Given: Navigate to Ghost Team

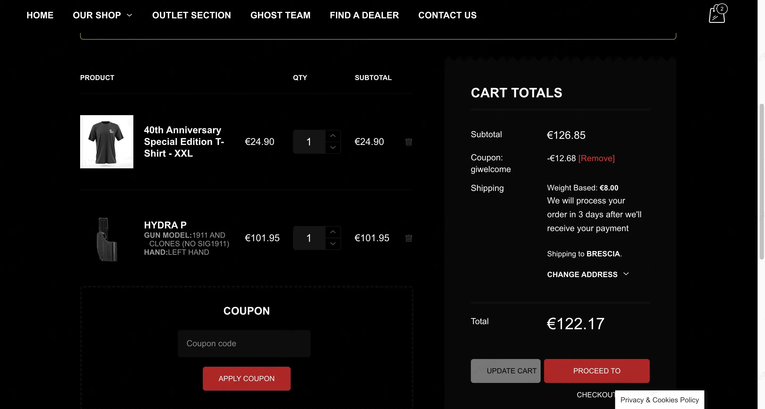Looking at the screenshot, I should click(280, 15).
